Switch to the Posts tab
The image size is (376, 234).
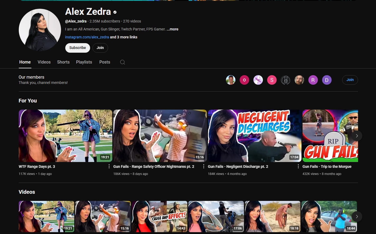[x=105, y=62]
